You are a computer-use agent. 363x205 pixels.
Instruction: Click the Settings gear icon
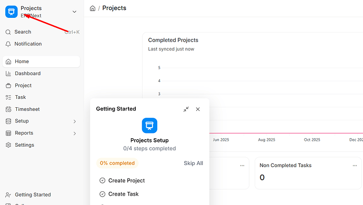pyautogui.click(x=8, y=145)
